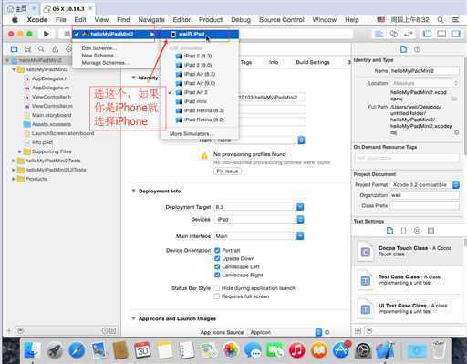
Task: Collapse the Deployment Info section
Action: [x=133, y=191]
